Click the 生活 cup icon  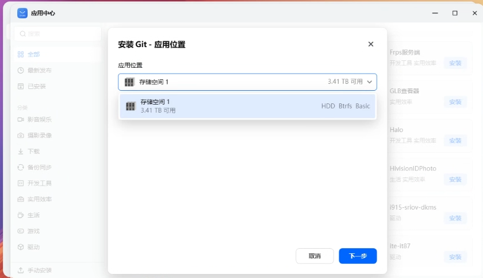21,215
